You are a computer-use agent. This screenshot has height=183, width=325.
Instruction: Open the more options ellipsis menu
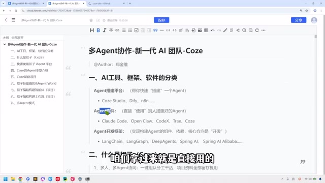pyautogui.click(x=263, y=30)
